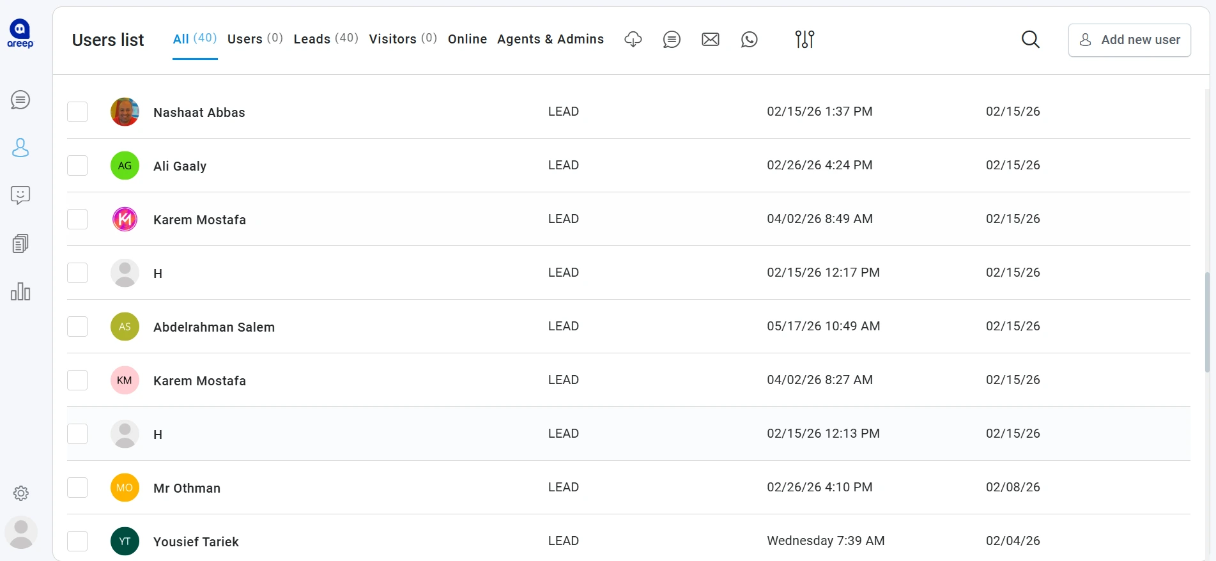The image size is (1216, 561).
Task: Open the users icon in sidebar
Action: click(x=20, y=148)
